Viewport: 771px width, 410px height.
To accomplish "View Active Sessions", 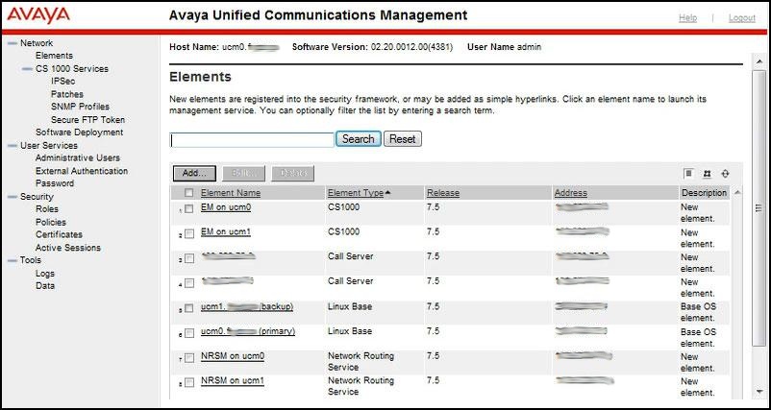I will click(x=68, y=248).
